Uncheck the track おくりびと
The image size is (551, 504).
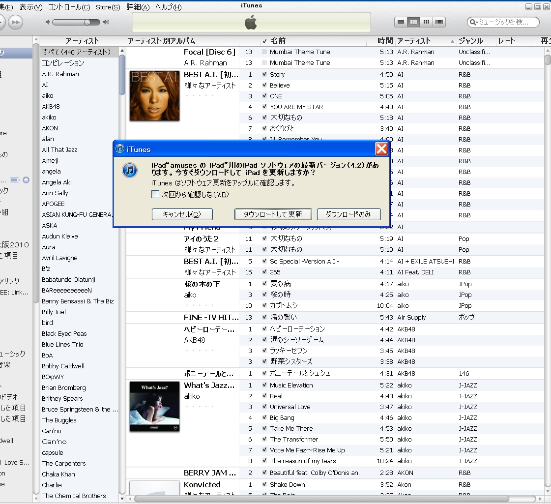(264, 128)
